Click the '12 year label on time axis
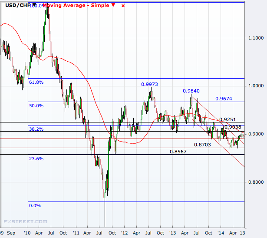Screen dimensions: 267x238 pos(124,233)
